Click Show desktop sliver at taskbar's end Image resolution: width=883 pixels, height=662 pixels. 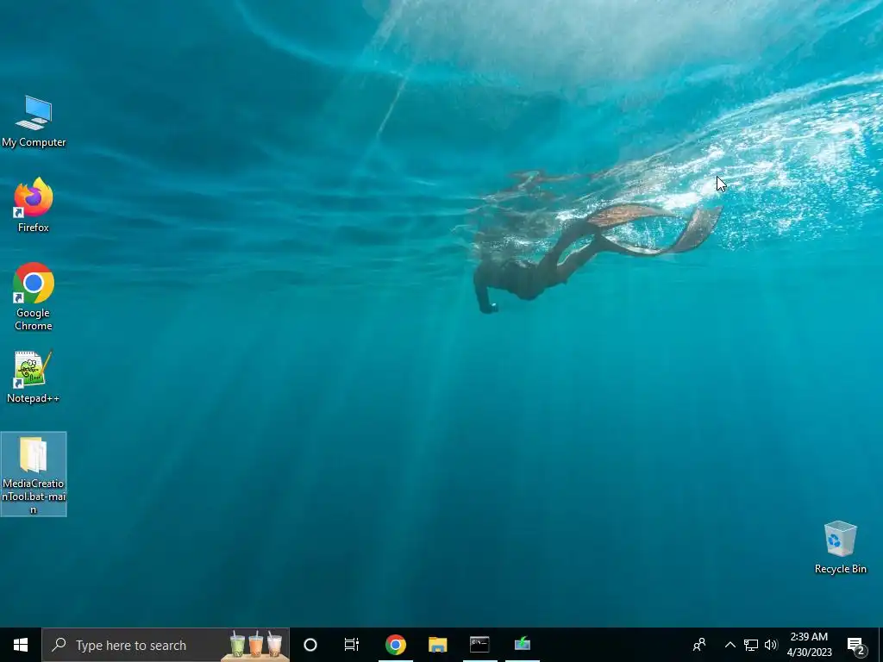880,645
